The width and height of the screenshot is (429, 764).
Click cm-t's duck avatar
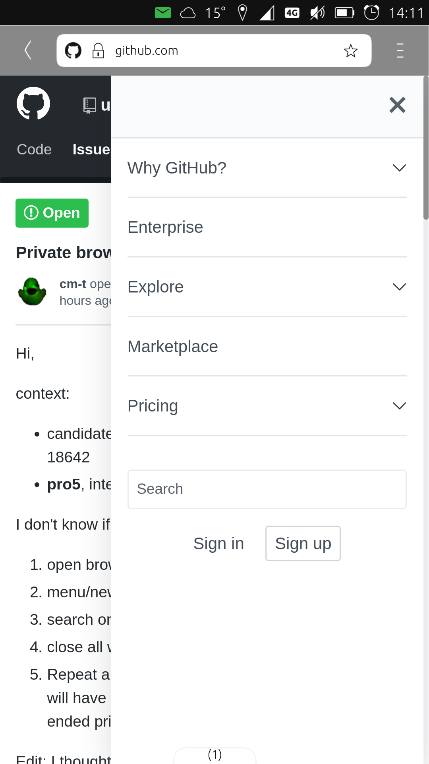[x=32, y=292]
